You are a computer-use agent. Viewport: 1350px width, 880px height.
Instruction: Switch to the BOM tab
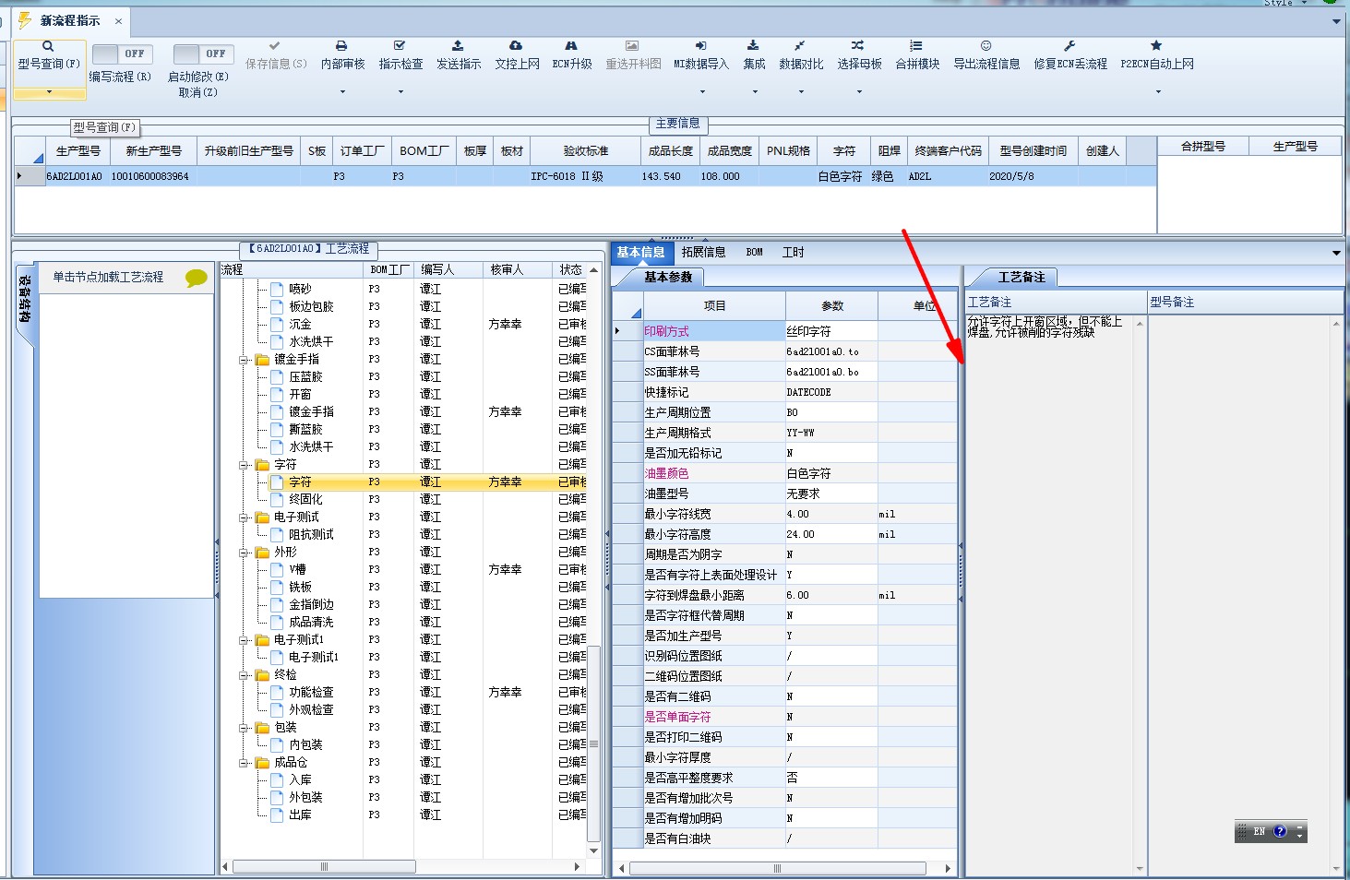point(754,252)
